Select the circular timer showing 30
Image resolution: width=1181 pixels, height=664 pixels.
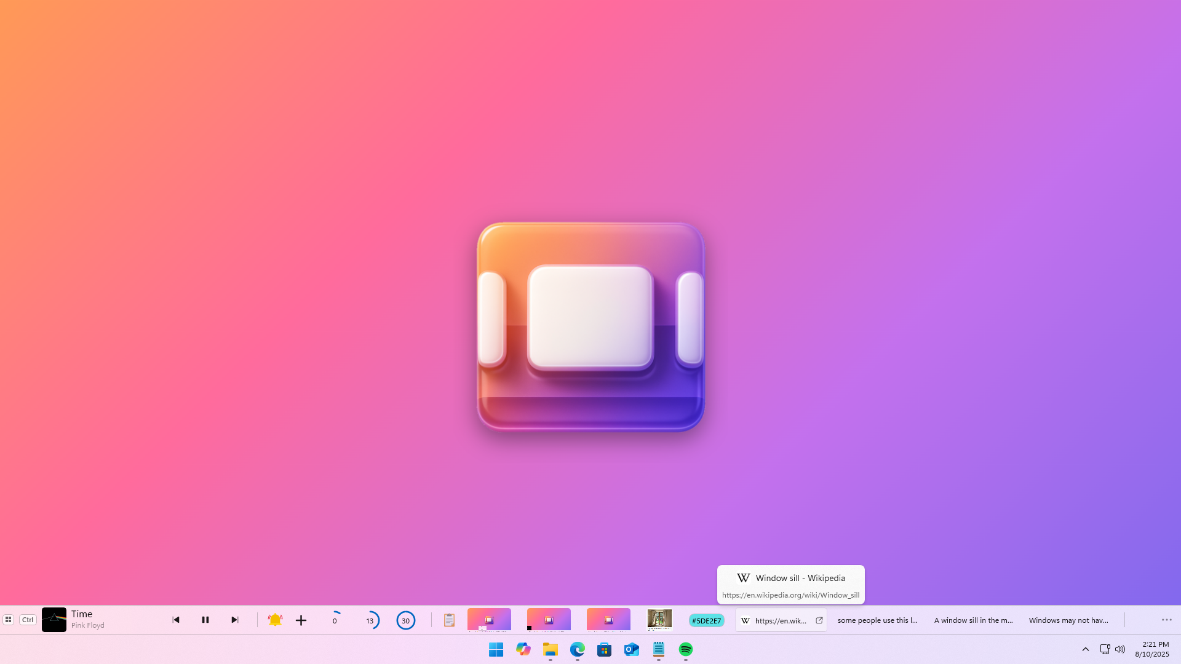pyautogui.click(x=406, y=620)
